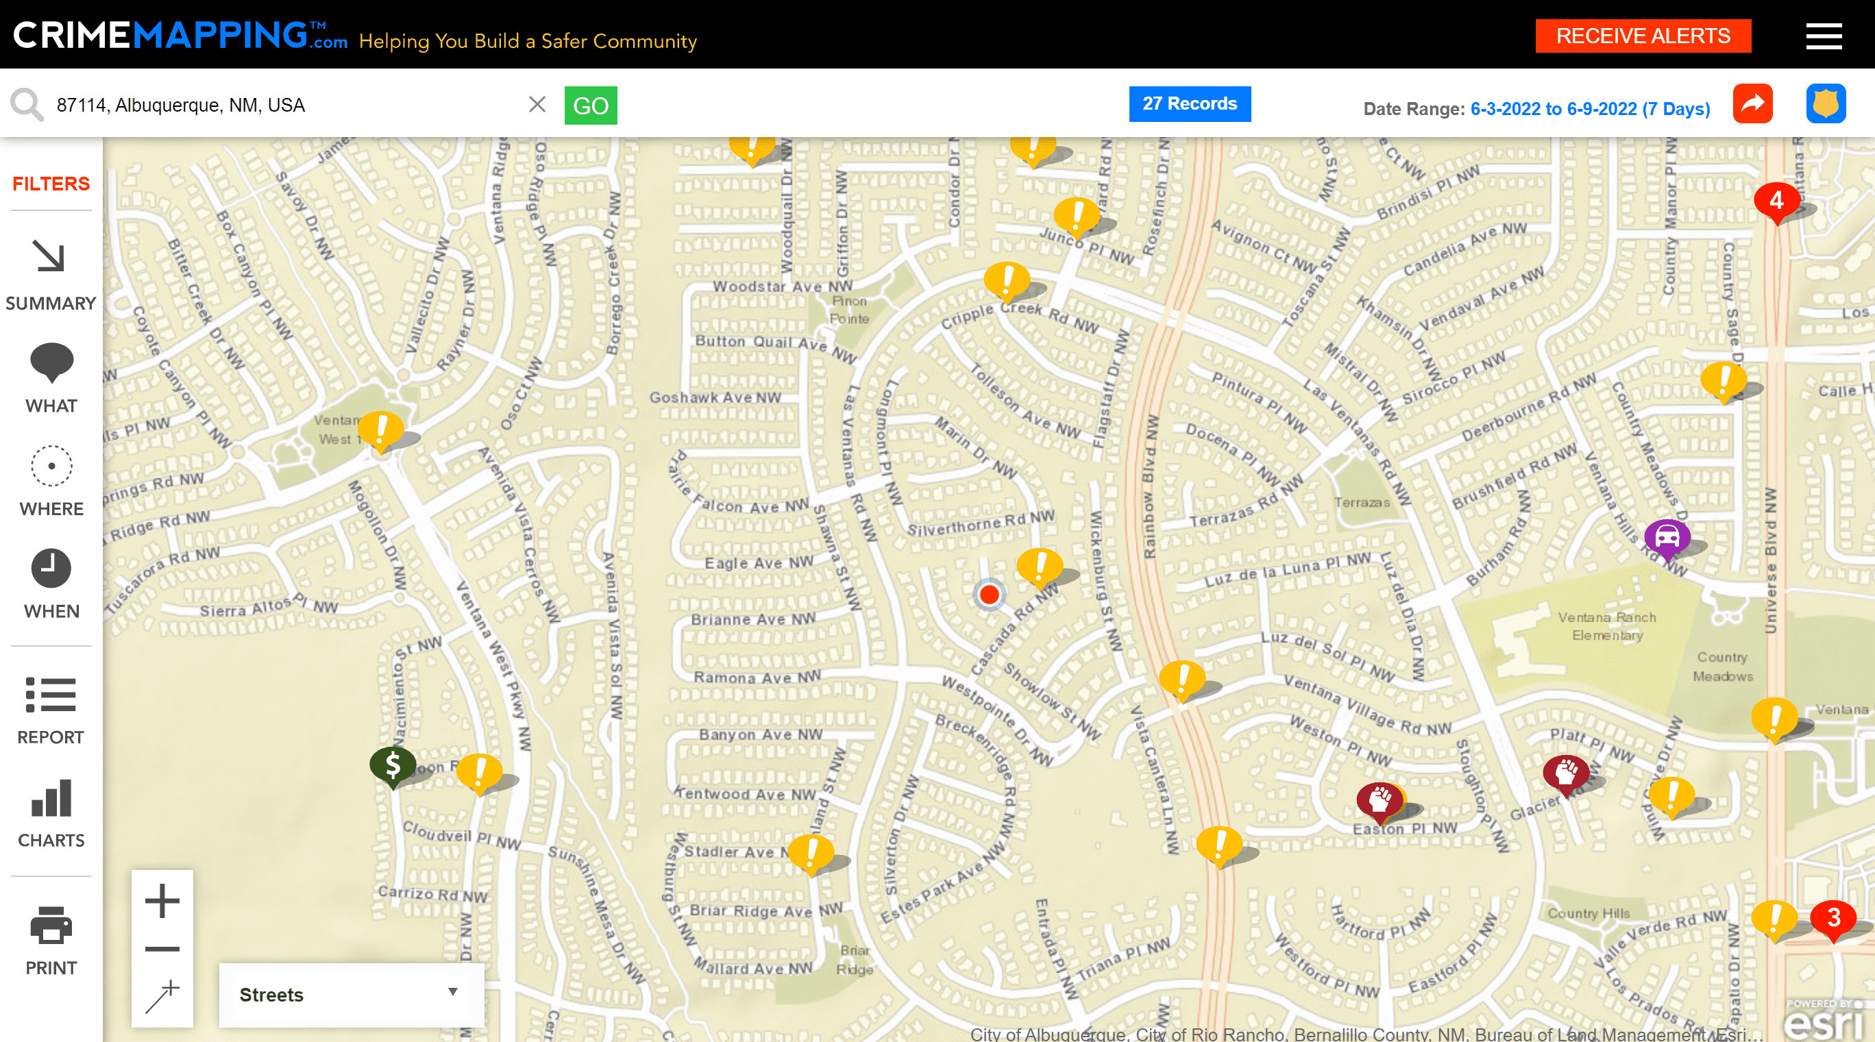The width and height of the screenshot is (1875, 1042).
Task: Select the measure line tool icon
Action: (162, 996)
